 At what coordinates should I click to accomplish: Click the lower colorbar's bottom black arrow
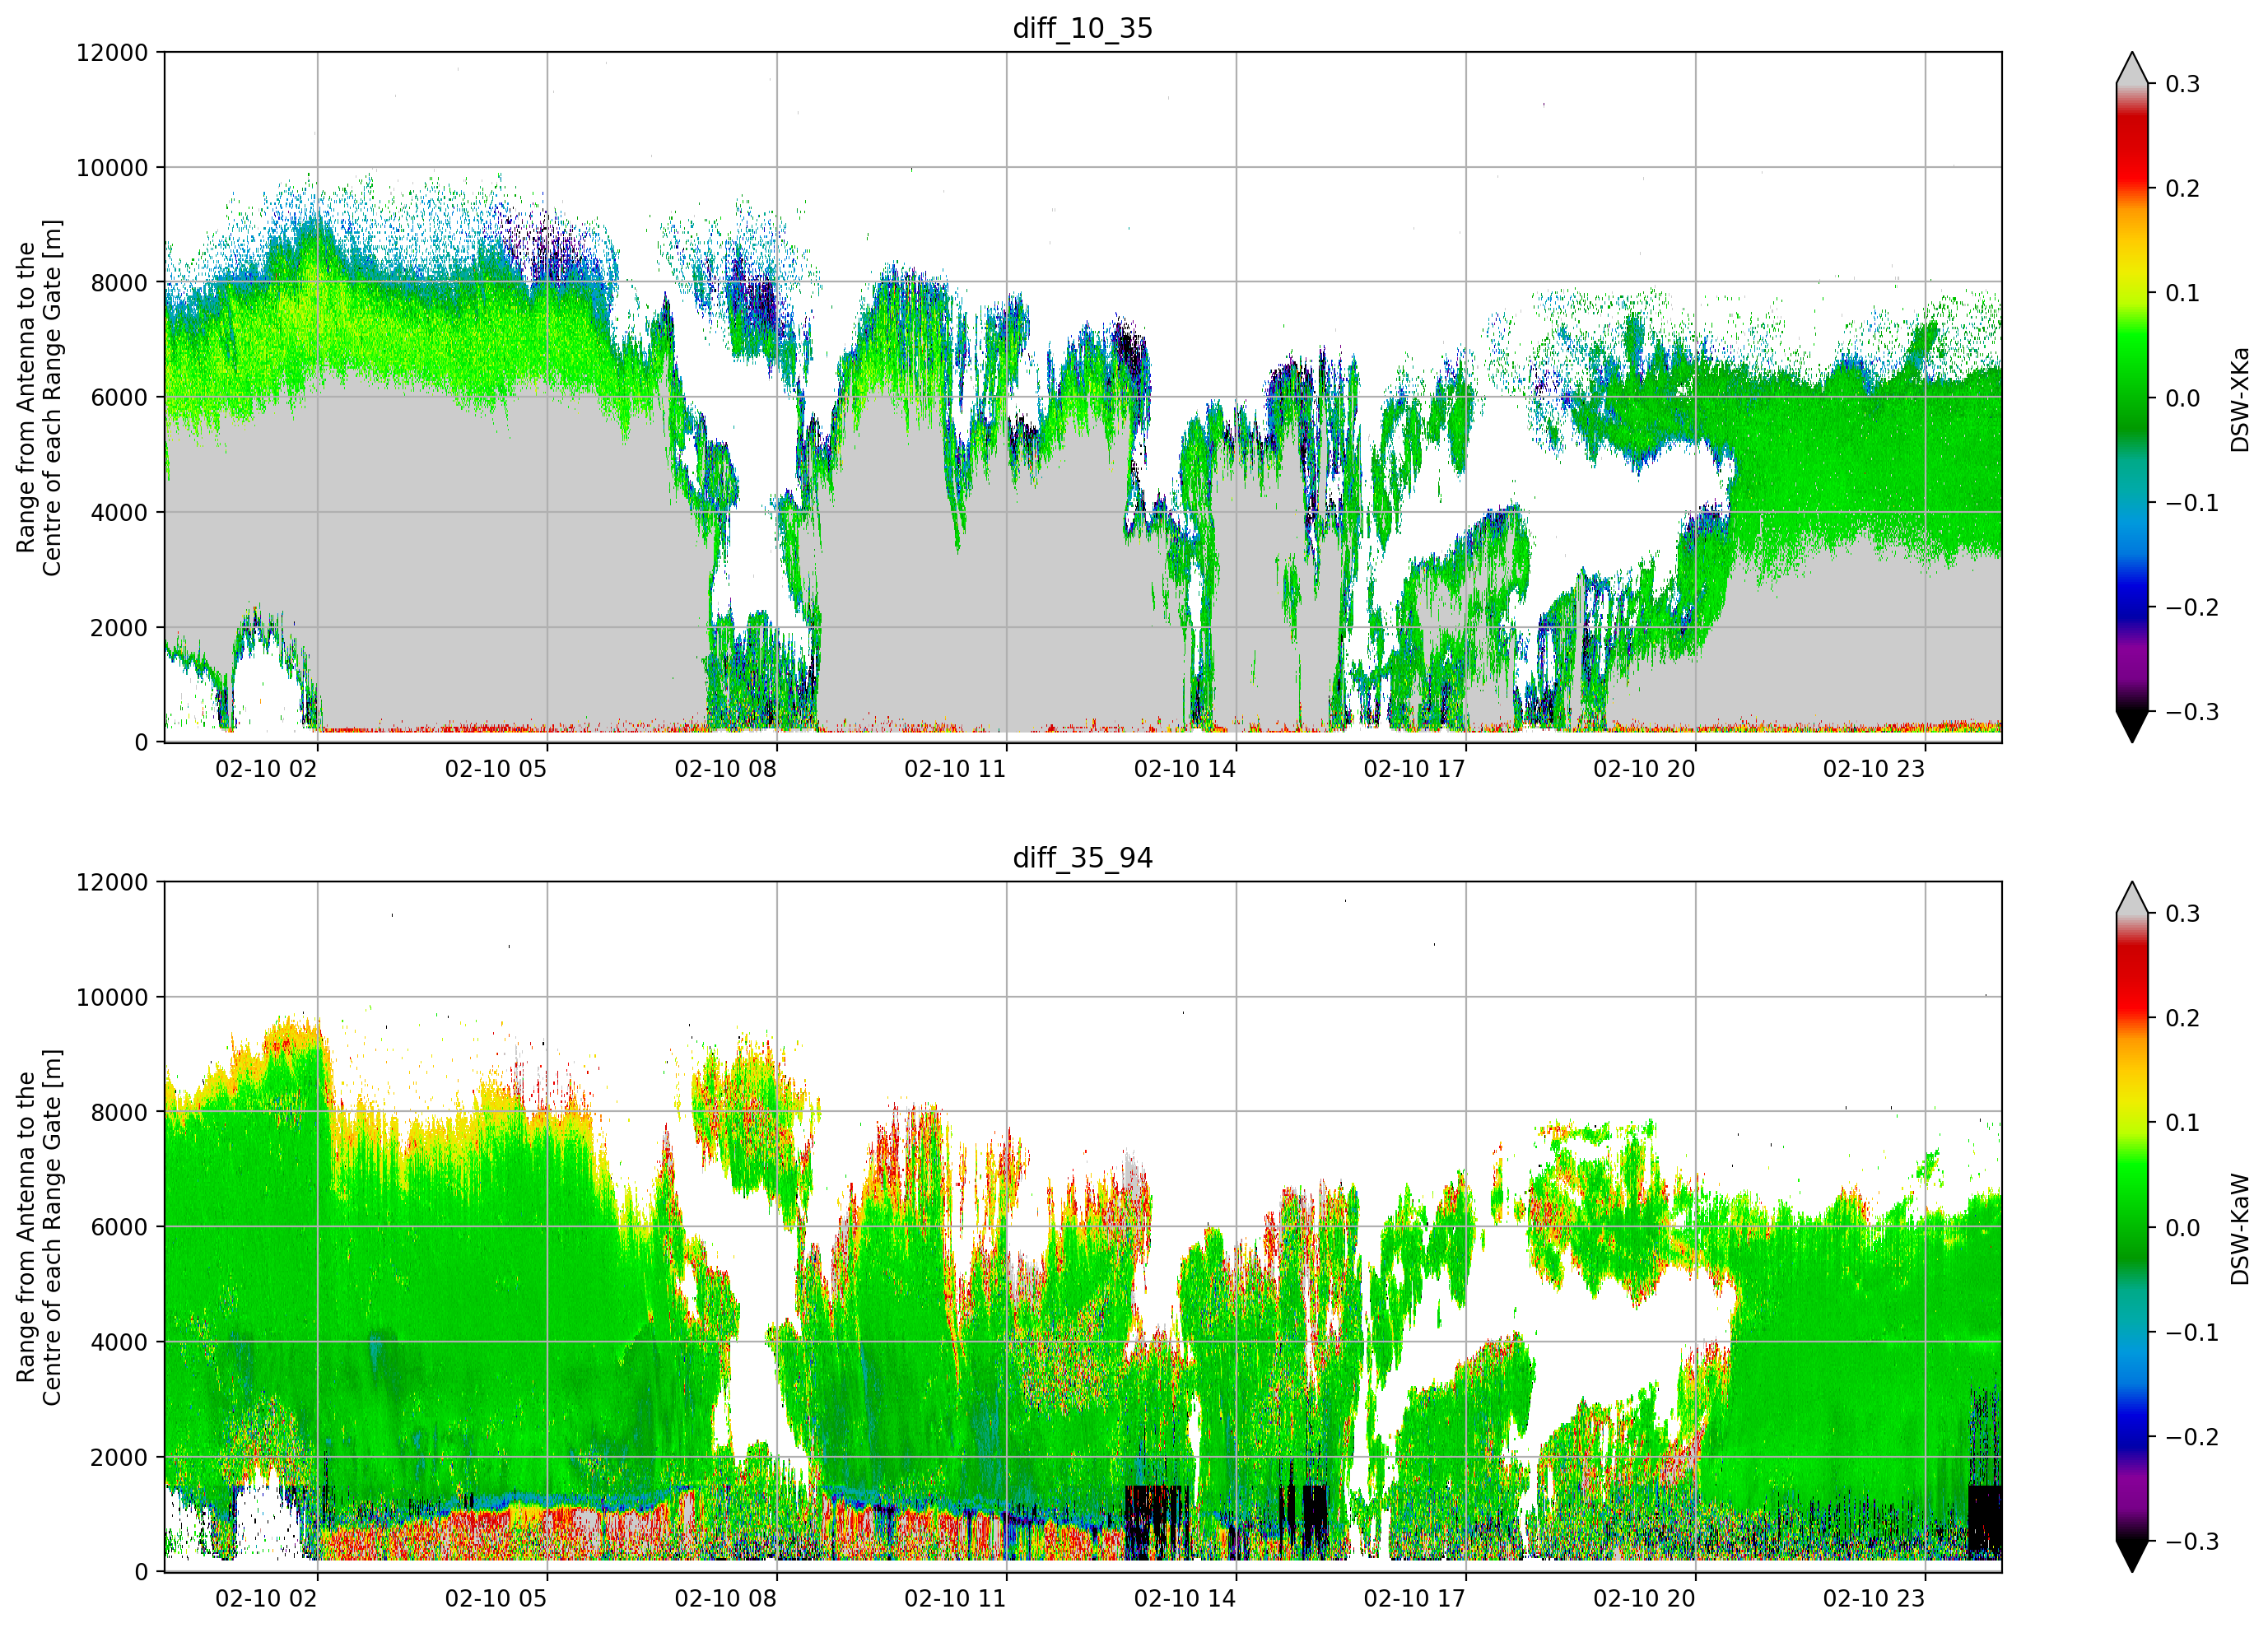(2132, 1556)
